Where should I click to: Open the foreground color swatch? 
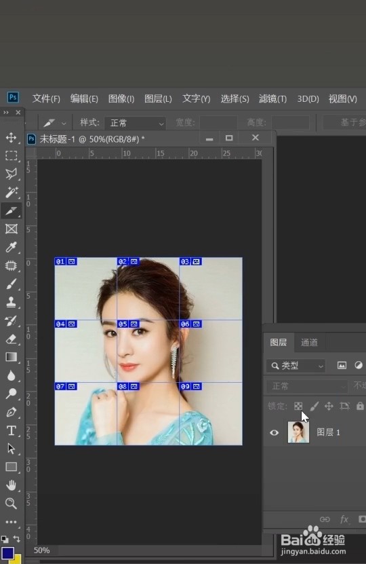(7, 553)
